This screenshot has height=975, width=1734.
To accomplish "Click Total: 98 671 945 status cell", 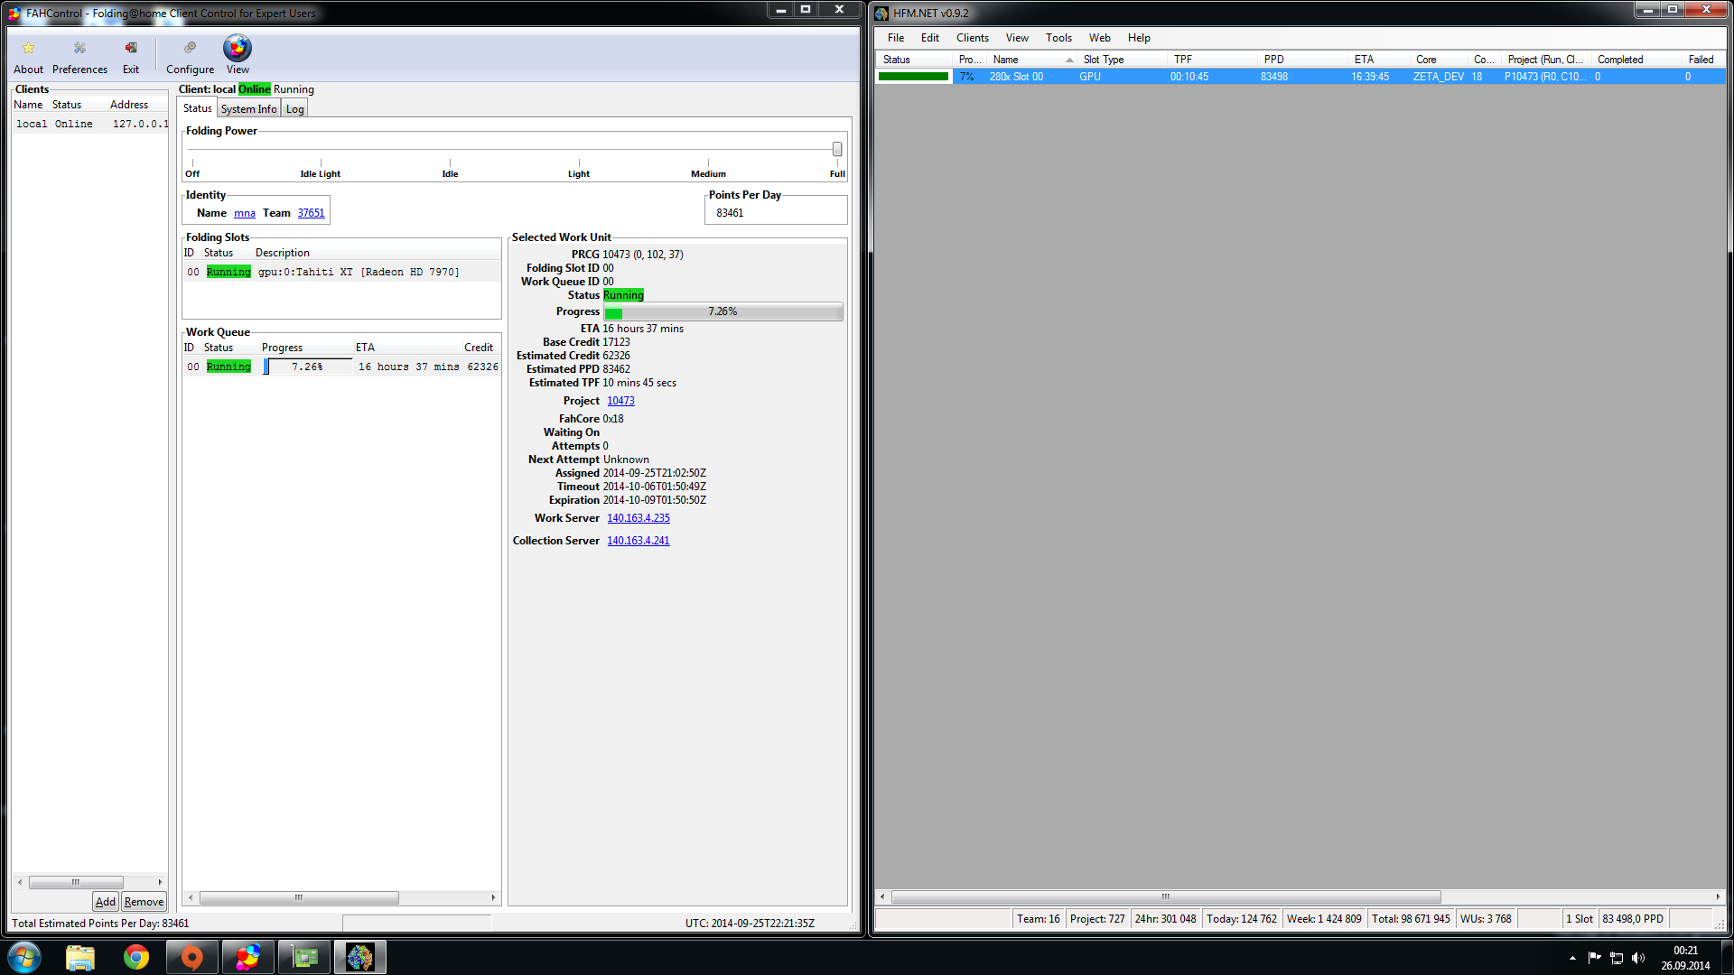I will point(1411,919).
